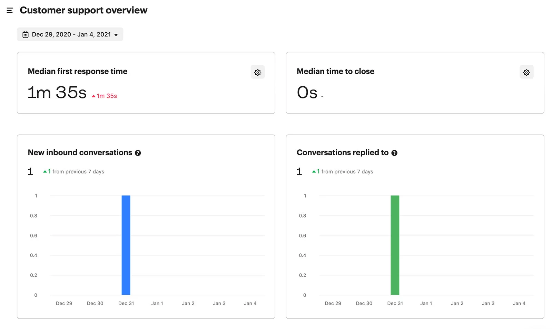Show help for Conversations replied to
The image size is (552, 329).
[394, 153]
